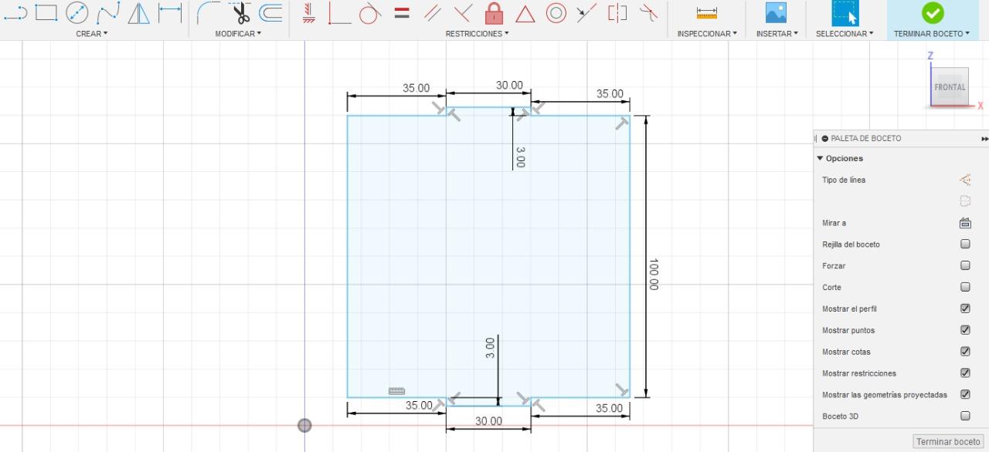
Task: Apply the Curvature constraint icon
Action: [x=649, y=12]
